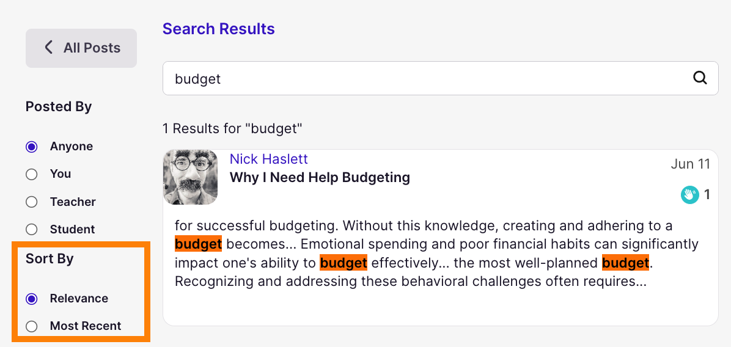The width and height of the screenshot is (731, 347).
Task: Return to All Posts
Action: pyautogui.click(x=81, y=48)
